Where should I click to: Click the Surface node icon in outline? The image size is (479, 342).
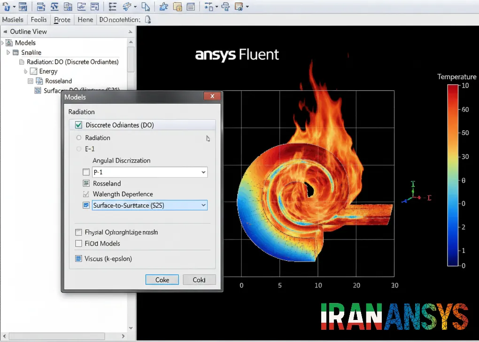coord(38,91)
